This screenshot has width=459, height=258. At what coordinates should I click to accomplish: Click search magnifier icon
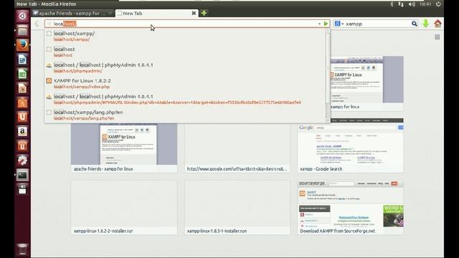(x=415, y=24)
